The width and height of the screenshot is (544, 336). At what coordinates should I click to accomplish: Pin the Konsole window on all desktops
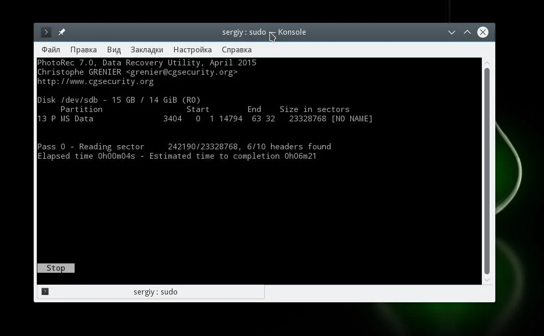(x=62, y=32)
